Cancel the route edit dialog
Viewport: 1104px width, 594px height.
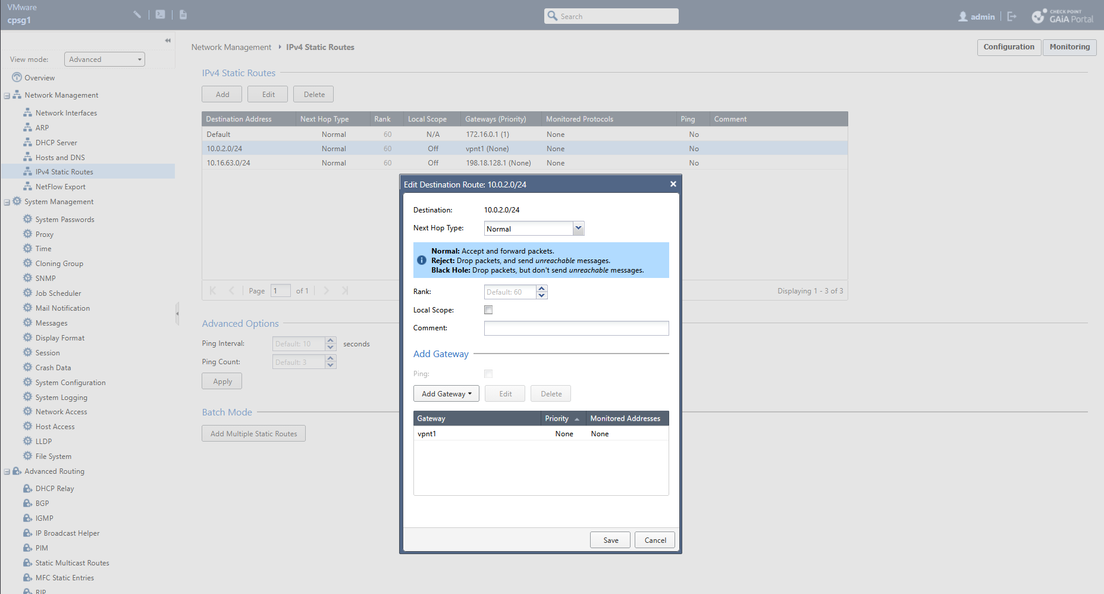655,540
